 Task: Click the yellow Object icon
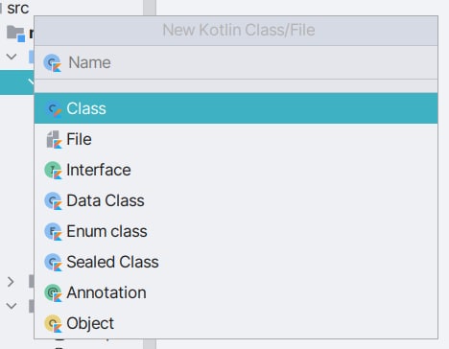pyautogui.click(x=53, y=324)
